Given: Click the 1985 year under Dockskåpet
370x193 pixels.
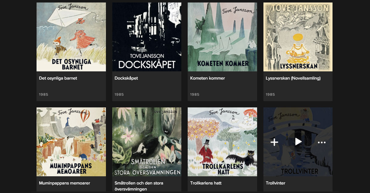Looking at the screenshot, I should (x=119, y=94).
